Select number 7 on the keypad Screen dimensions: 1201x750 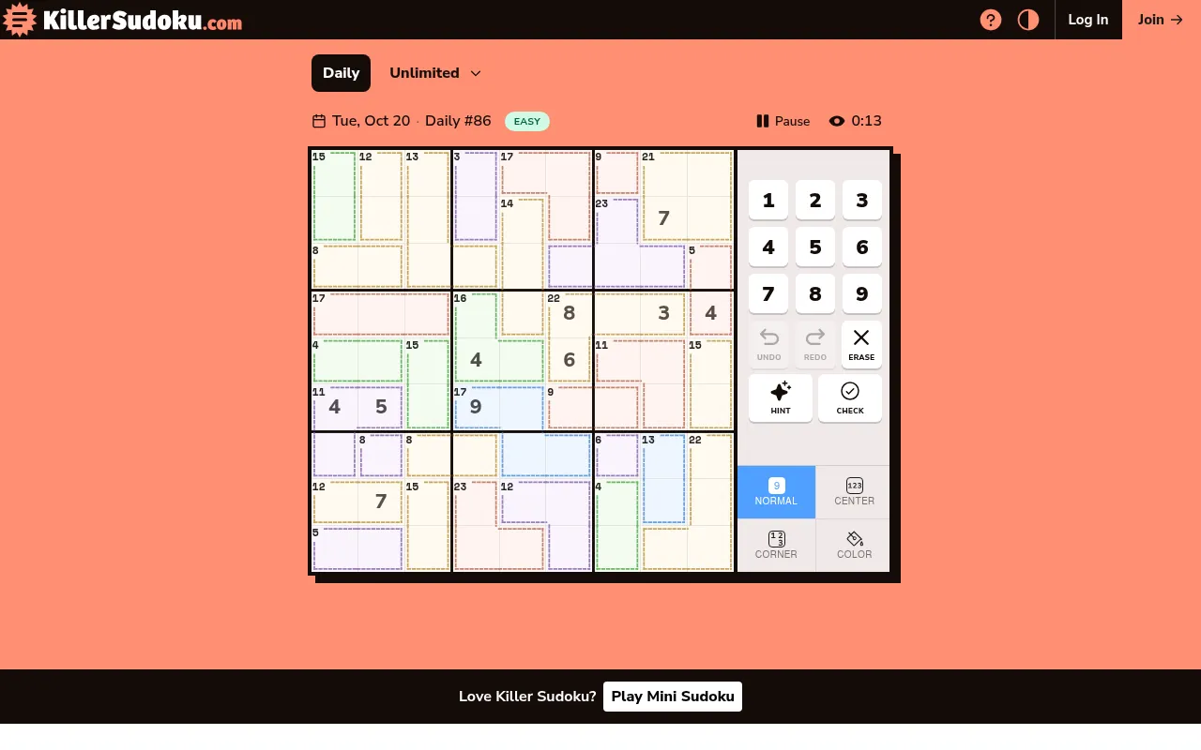coord(768,293)
